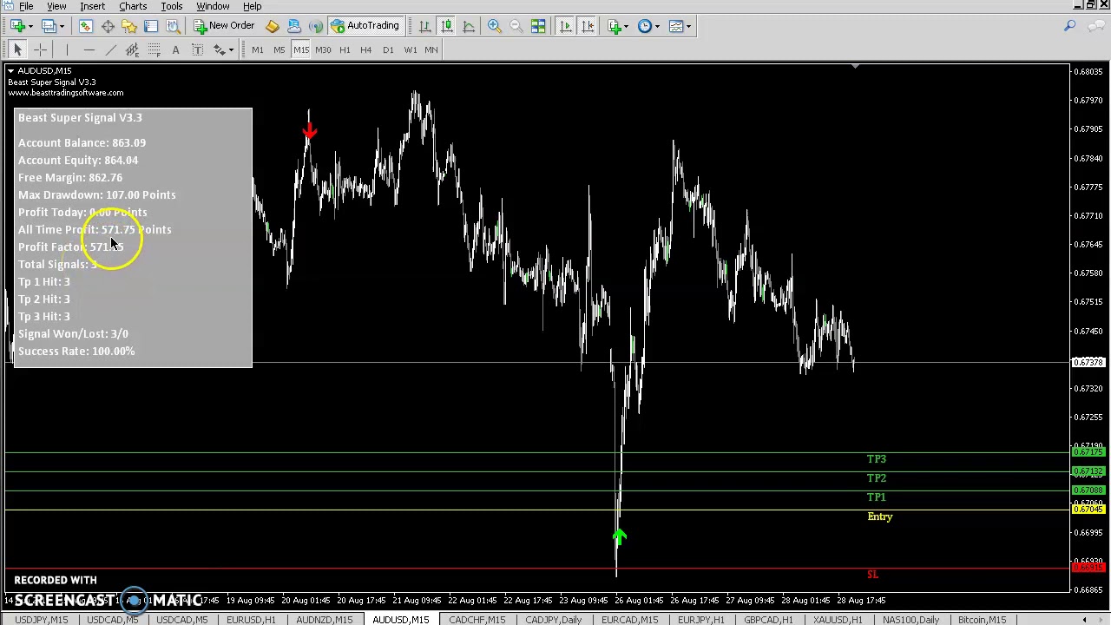Image resolution: width=1111 pixels, height=625 pixels.
Task: Open the Periods dropdown
Action: click(x=645, y=26)
